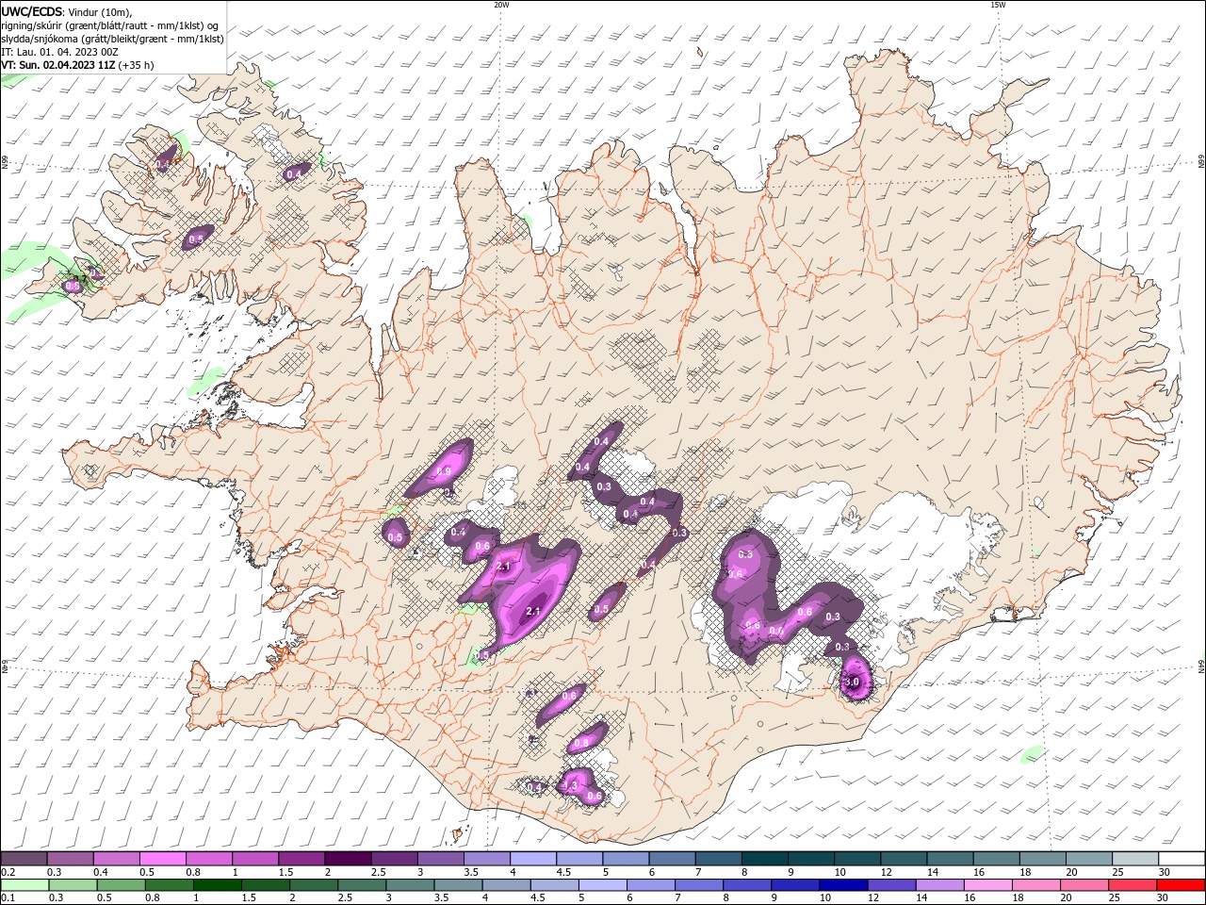
Task: Select the medium green 0.5 rain legend swatch
Action: [x=122, y=885]
